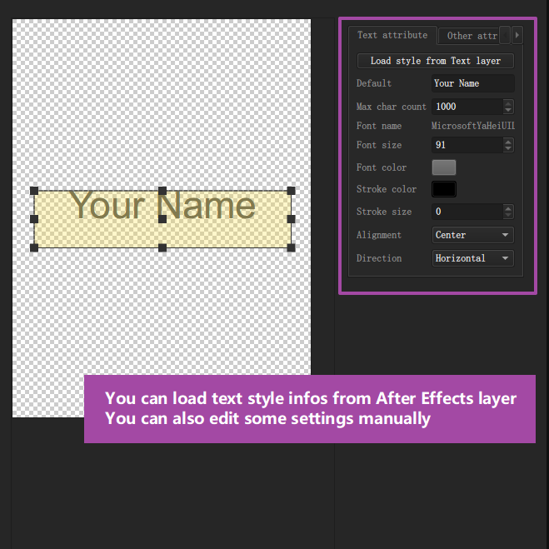549x549 pixels.
Task: Click bottom-center handle of text box
Action: tap(162, 248)
